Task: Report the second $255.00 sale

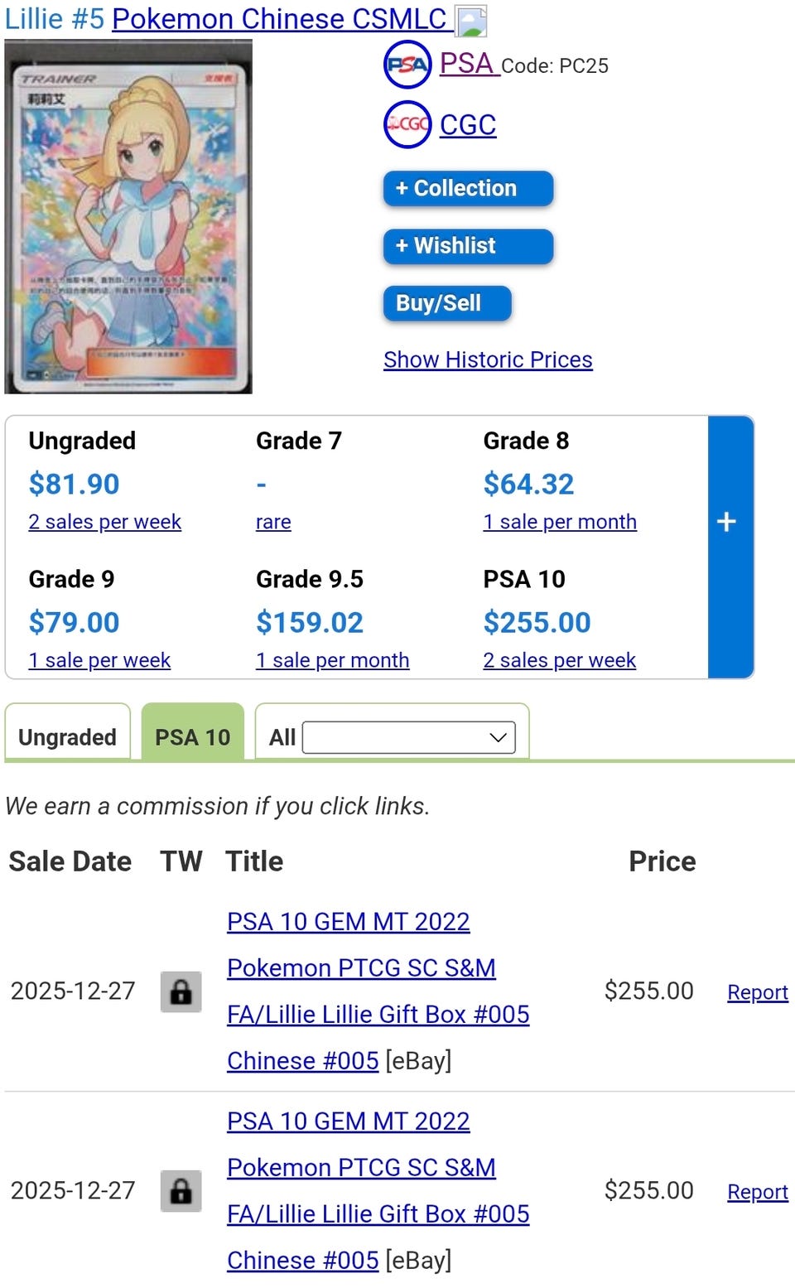Action: tap(757, 1192)
